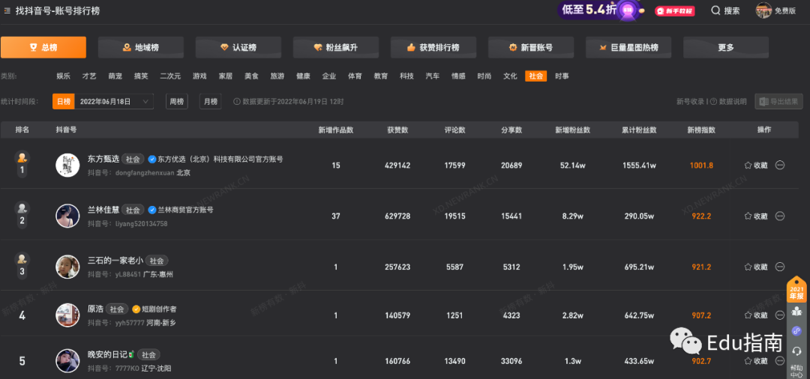Open more options for 兰林佳慧 row
Image resolution: width=810 pixels, height=379 pixels.
pyautogui.click(x=780, y=216)
